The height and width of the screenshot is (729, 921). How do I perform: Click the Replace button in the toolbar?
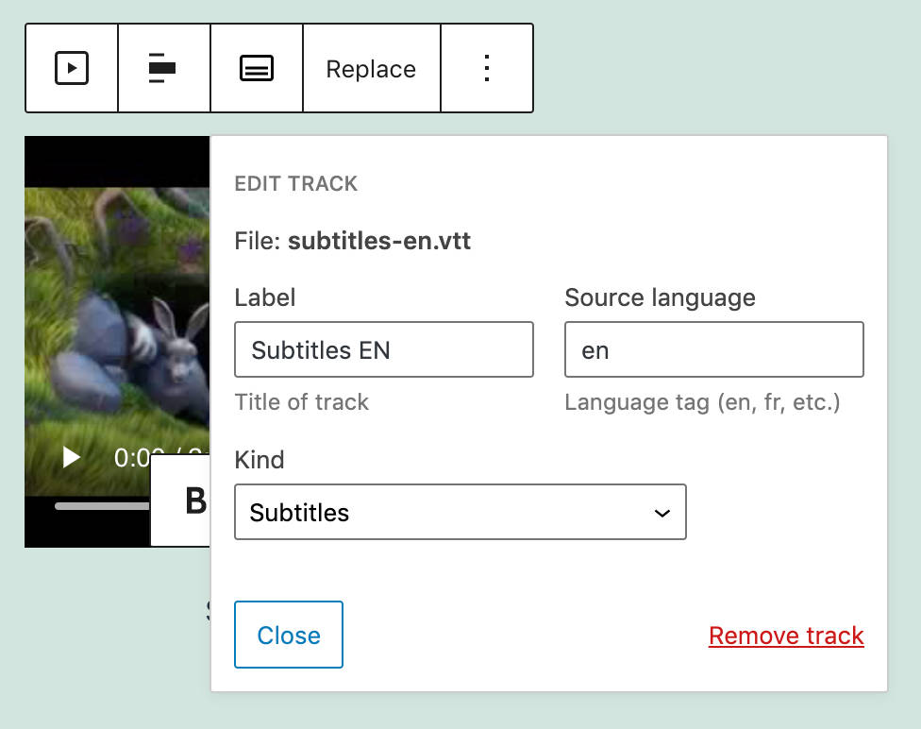pyautogui.click(x=371, y=68)
